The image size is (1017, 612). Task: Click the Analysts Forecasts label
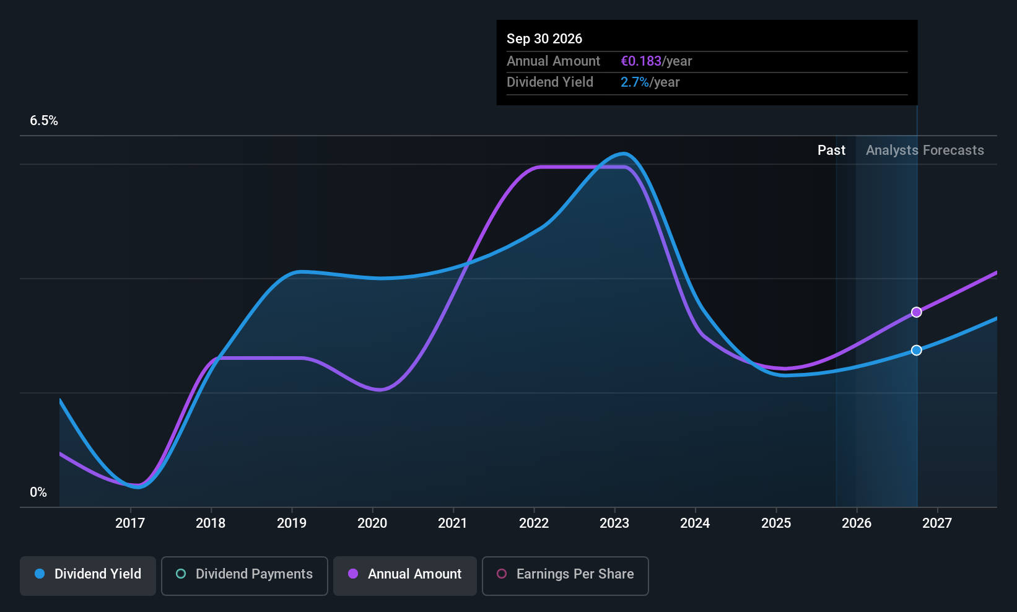925,151
